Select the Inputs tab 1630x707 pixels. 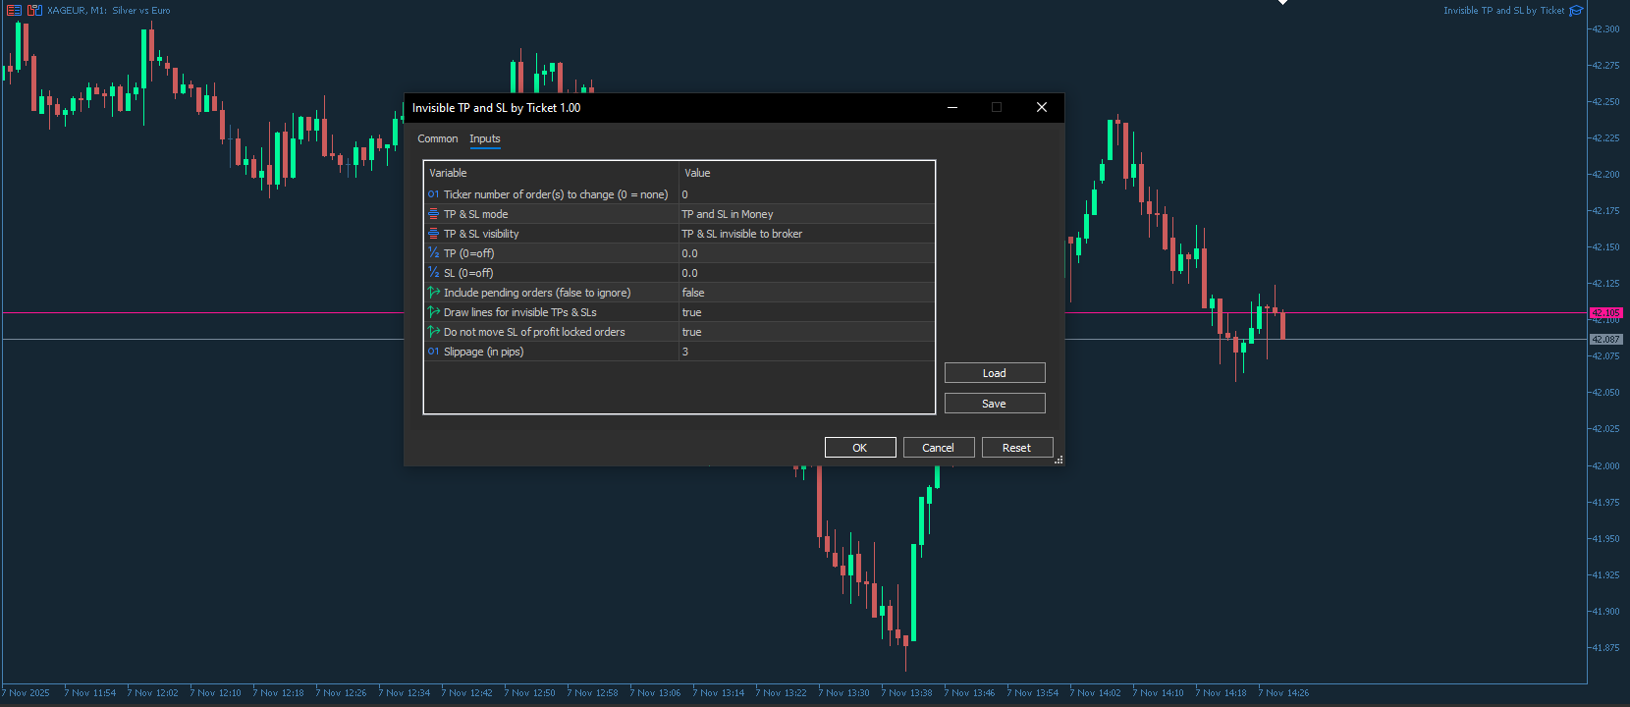(x=484, y=138)
